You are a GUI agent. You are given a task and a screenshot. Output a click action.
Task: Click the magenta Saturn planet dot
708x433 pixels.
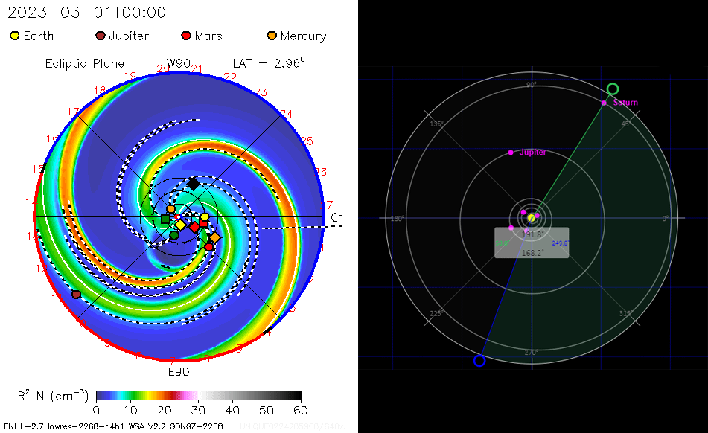pyautogui.click(x=605, y=102)
